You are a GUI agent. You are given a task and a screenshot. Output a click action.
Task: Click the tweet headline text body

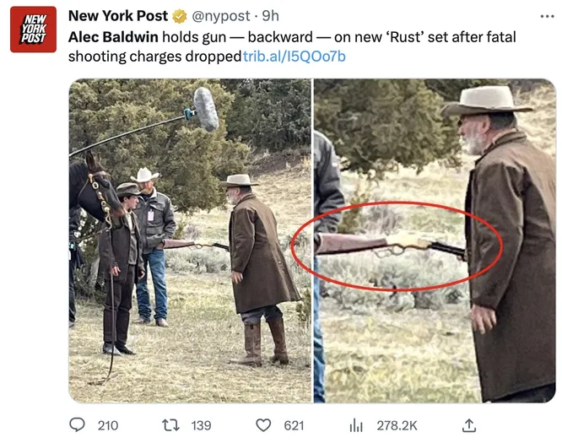point(292,46)
